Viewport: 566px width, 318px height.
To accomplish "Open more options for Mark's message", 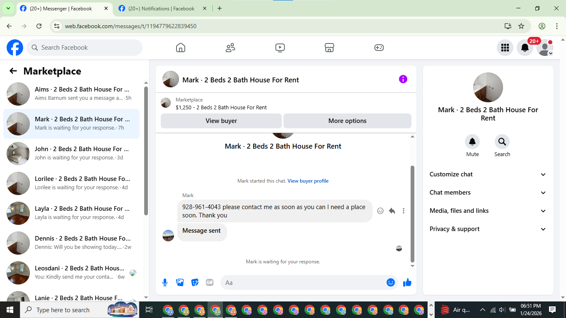I will (x=404, y=211).
